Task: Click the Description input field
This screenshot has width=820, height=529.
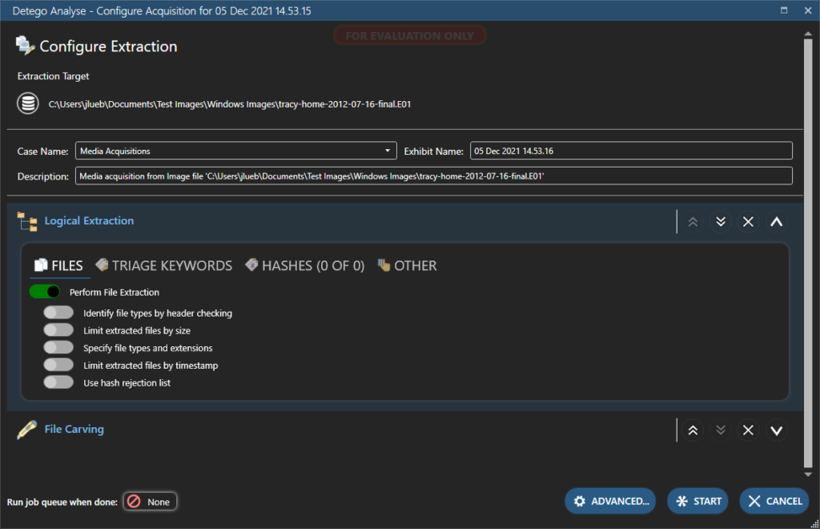Action: point(434,176)
